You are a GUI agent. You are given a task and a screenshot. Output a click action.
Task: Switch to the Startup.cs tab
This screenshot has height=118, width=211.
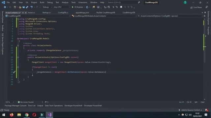pos(46,12)
